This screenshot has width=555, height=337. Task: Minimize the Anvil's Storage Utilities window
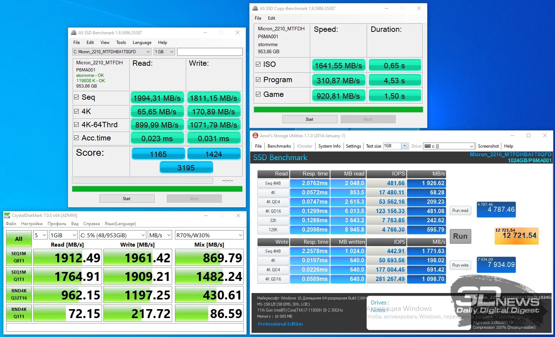tap(512, 135)
